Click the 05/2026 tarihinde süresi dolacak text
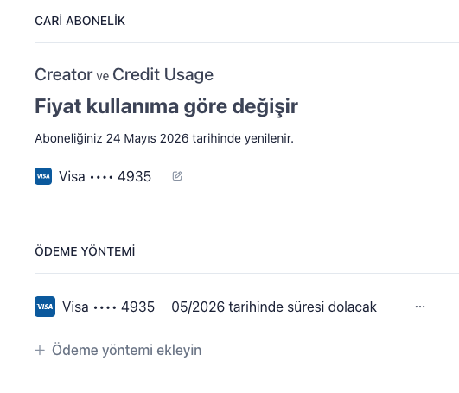 point(274,307)
